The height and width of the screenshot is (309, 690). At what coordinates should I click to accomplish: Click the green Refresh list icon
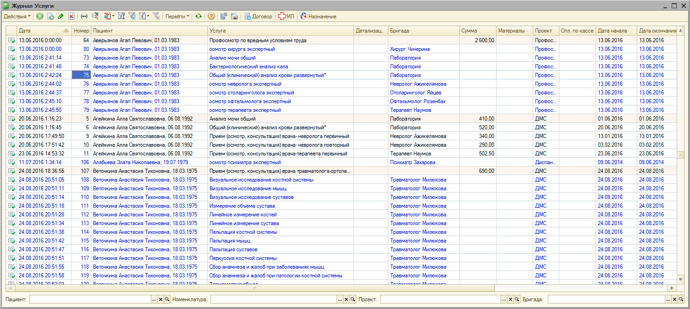[x=198, y=17]
